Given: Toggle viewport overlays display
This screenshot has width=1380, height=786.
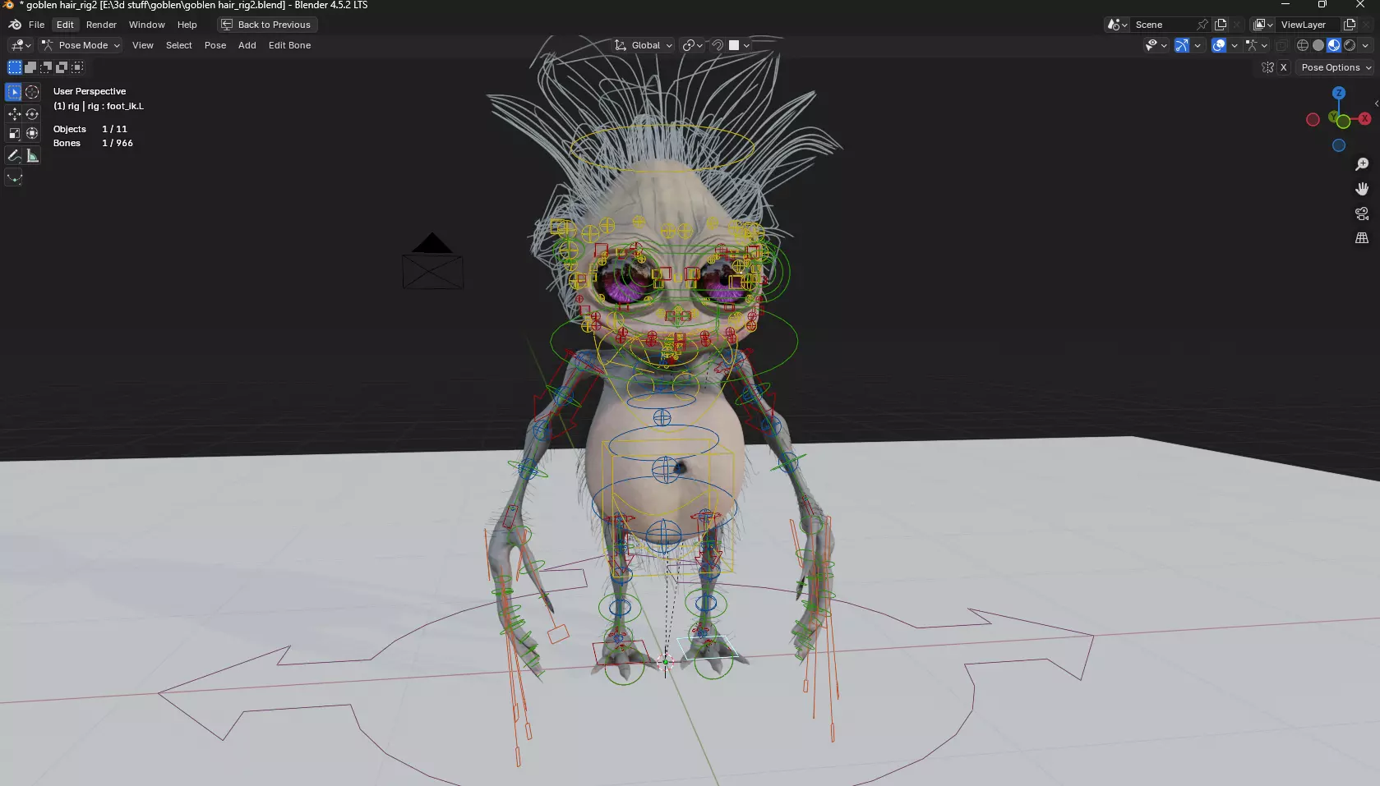Looking at the screenshot, I should (1219, 45).
